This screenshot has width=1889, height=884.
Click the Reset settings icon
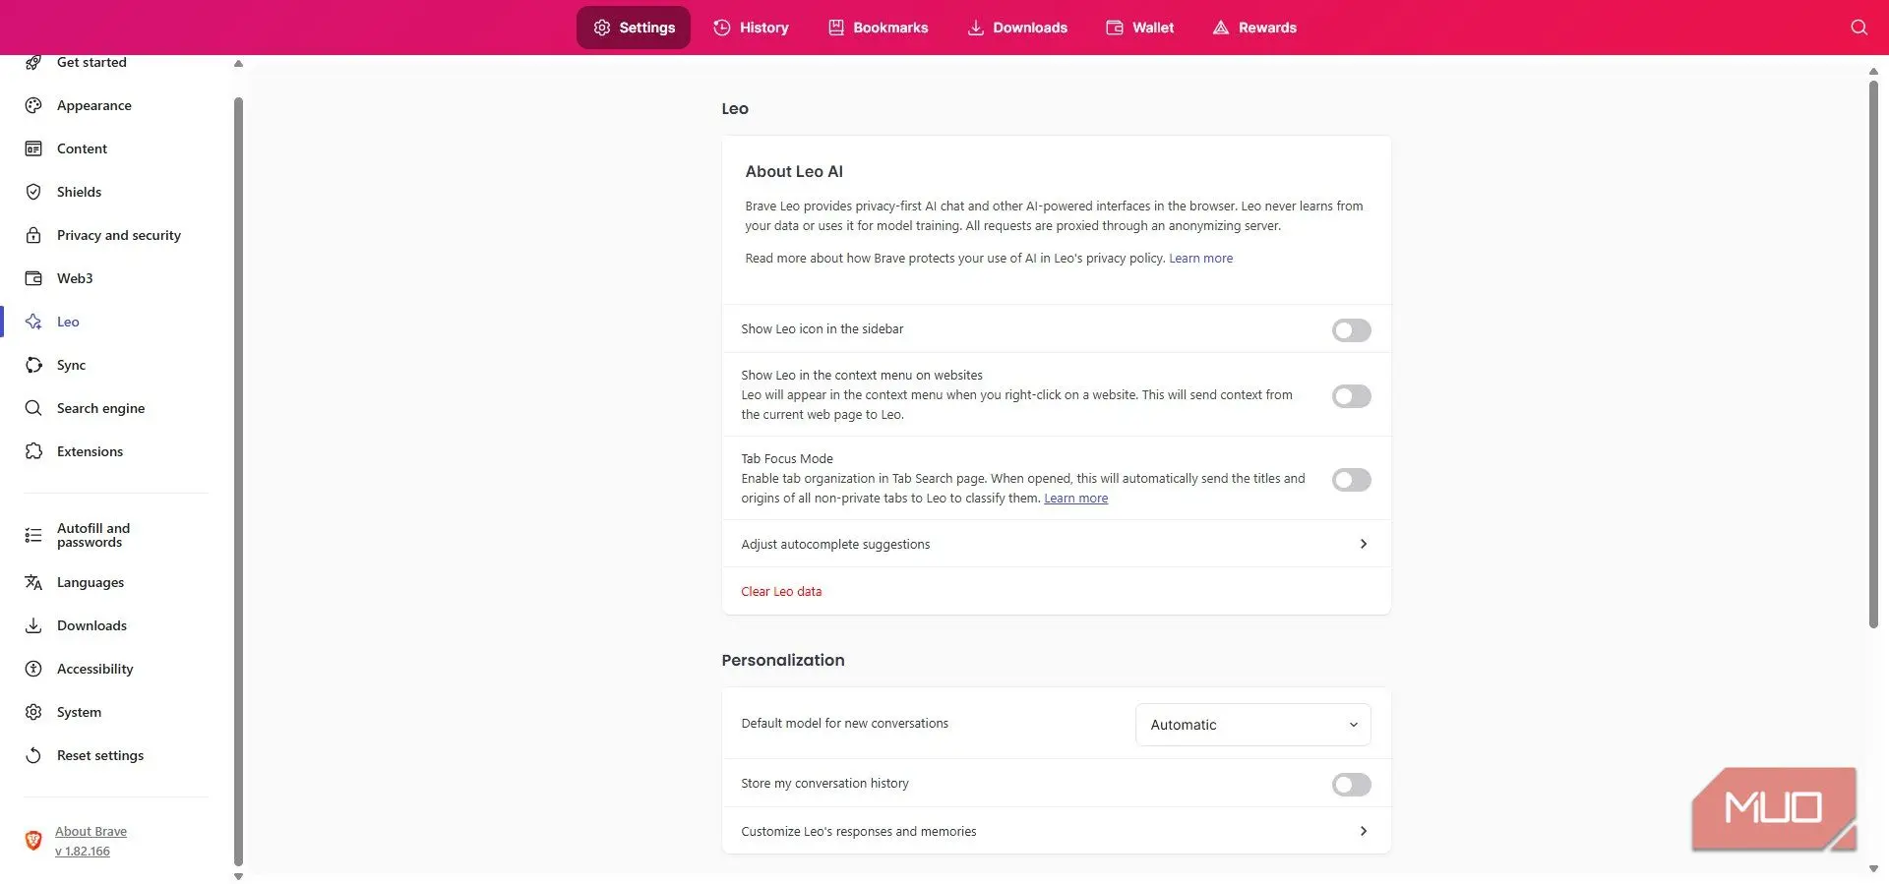[x=33, y=755]
